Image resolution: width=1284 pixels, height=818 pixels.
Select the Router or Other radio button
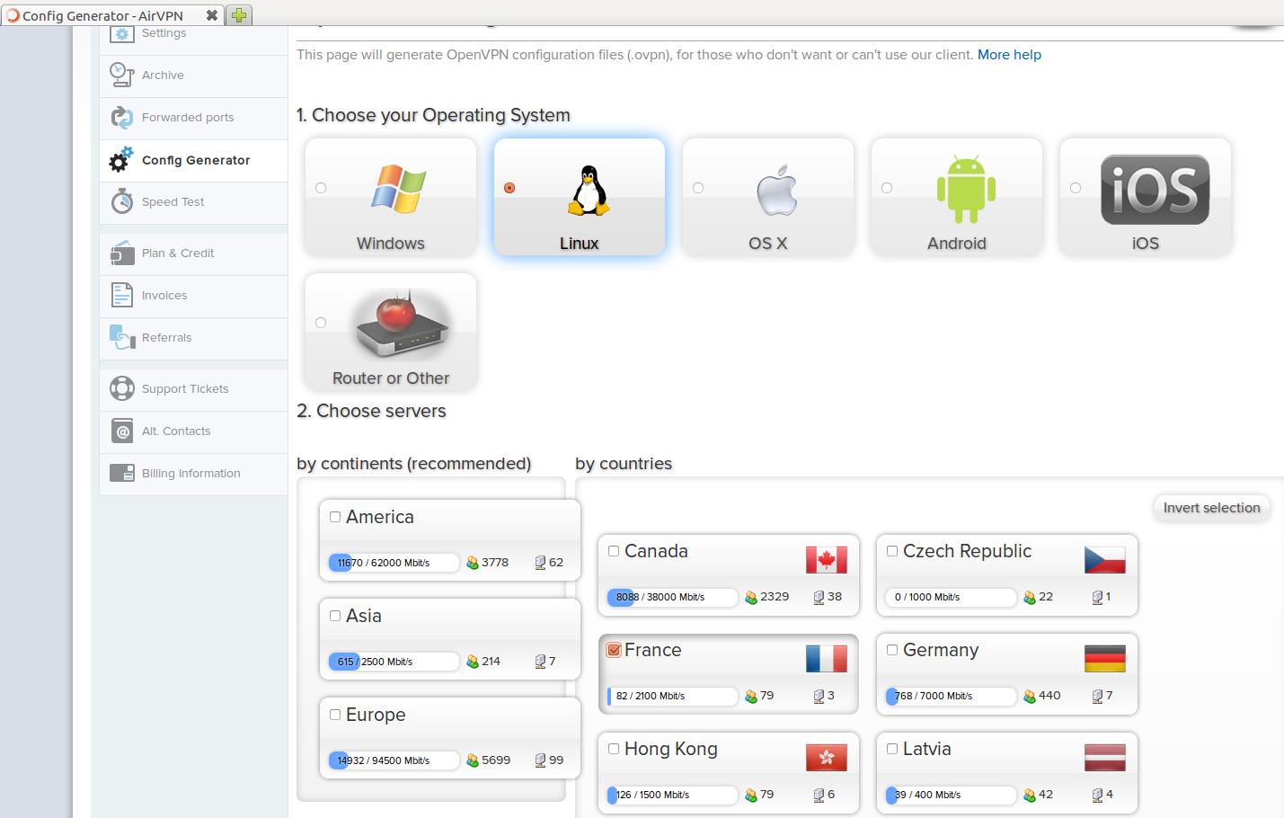coord(321,323)
